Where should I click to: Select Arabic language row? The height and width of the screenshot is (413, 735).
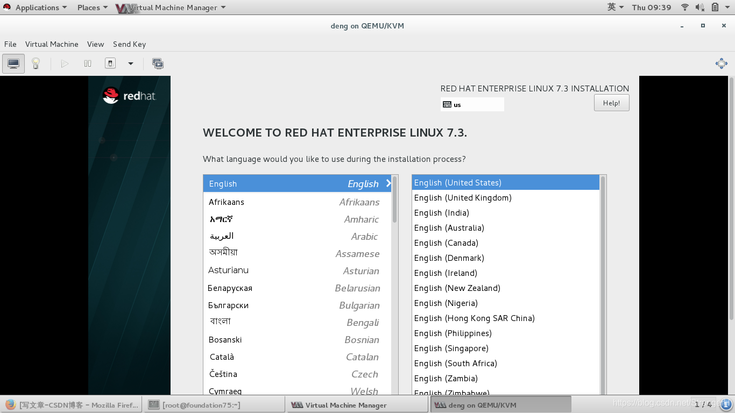[x=297, y=237]
